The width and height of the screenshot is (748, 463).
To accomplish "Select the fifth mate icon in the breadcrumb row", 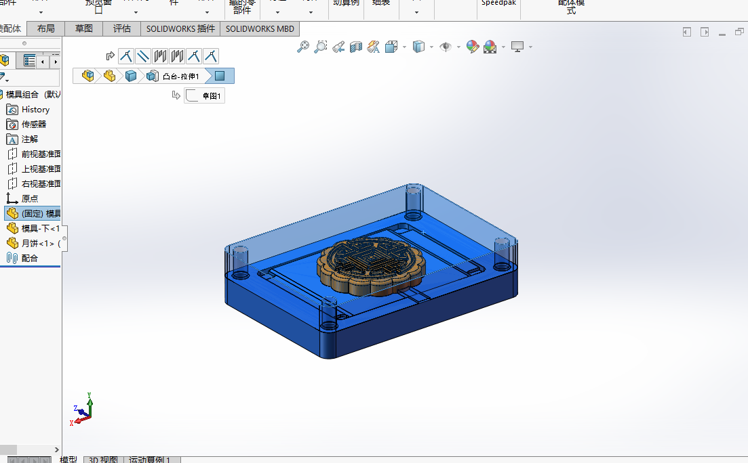I will tap(194, 56).
